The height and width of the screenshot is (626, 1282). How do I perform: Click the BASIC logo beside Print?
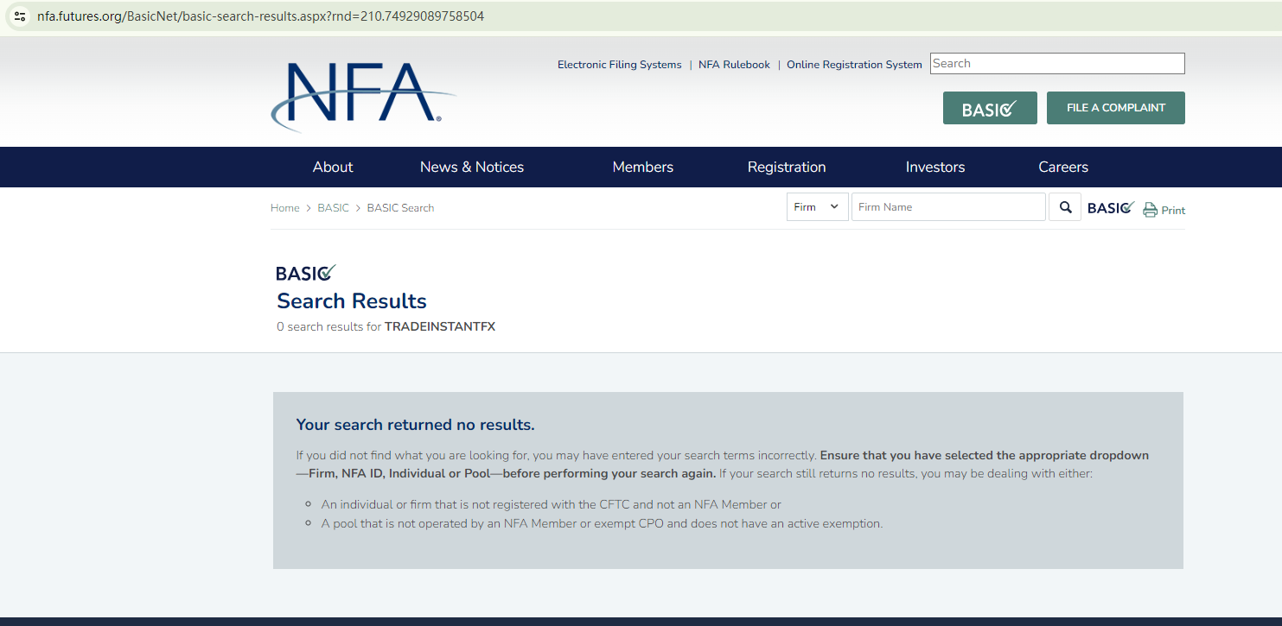point(1111,207)
